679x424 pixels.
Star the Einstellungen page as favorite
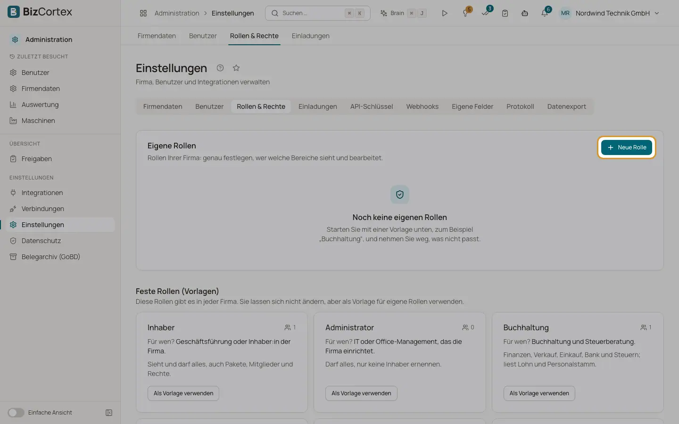236,68
